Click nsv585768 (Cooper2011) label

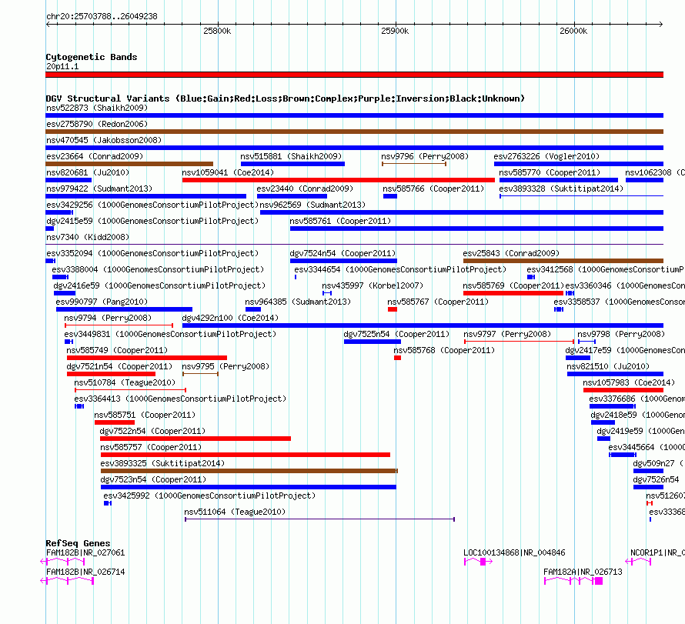coord(444,350)
